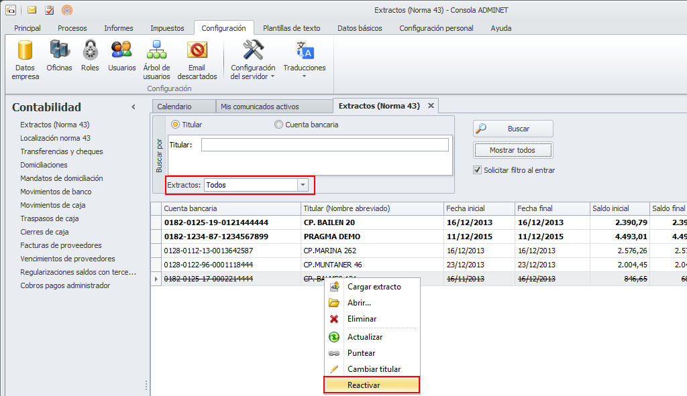Switch to the Informes ribbon tab
The width and height of the screenshot is (687, 396).
tap(118, 28)
